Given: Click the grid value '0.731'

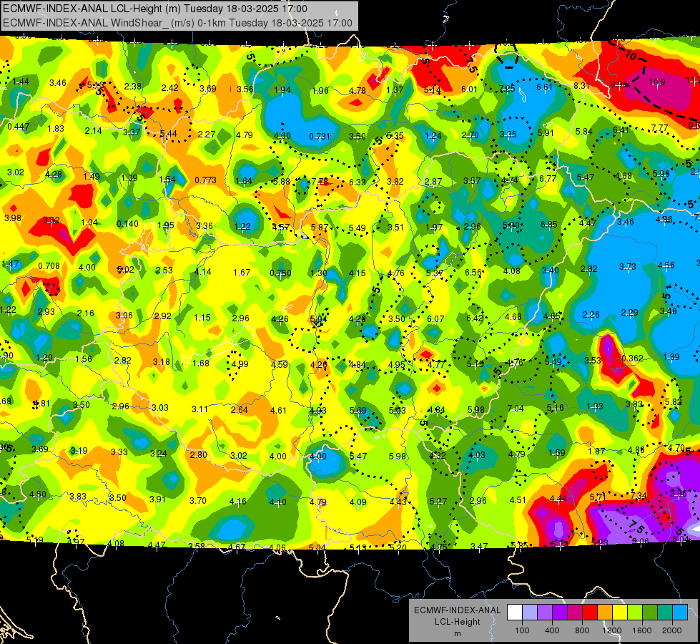Looking at the screenshot, I should click(320, 136).
